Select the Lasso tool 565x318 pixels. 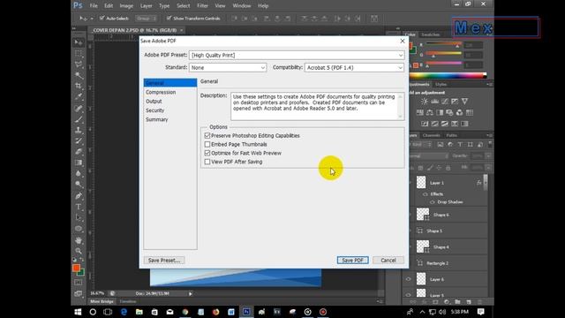(79, 64)
